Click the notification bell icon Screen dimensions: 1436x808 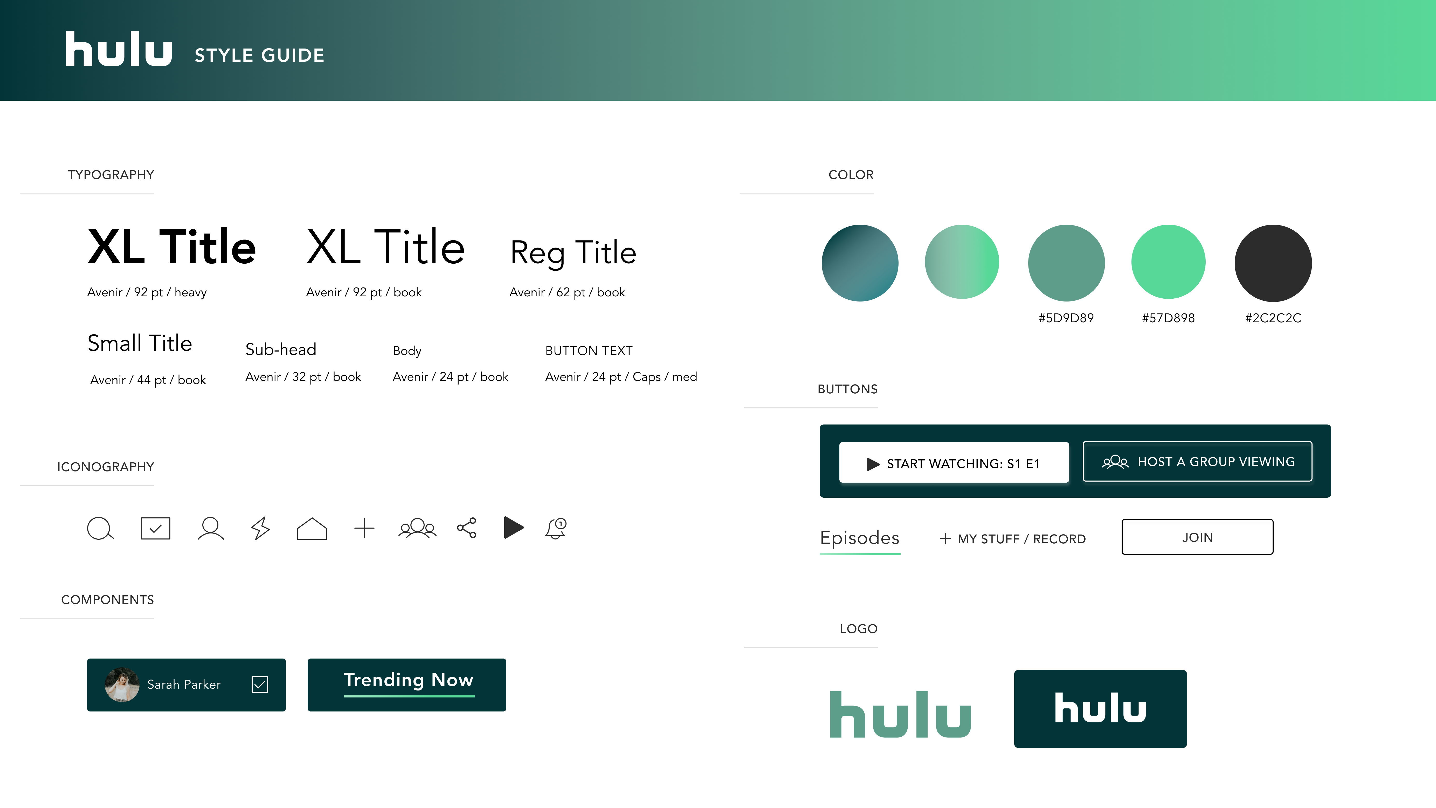click(556, 528)
